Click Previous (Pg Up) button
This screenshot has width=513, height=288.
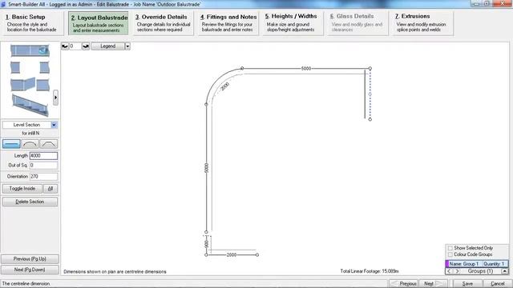(x=30, y=259)
